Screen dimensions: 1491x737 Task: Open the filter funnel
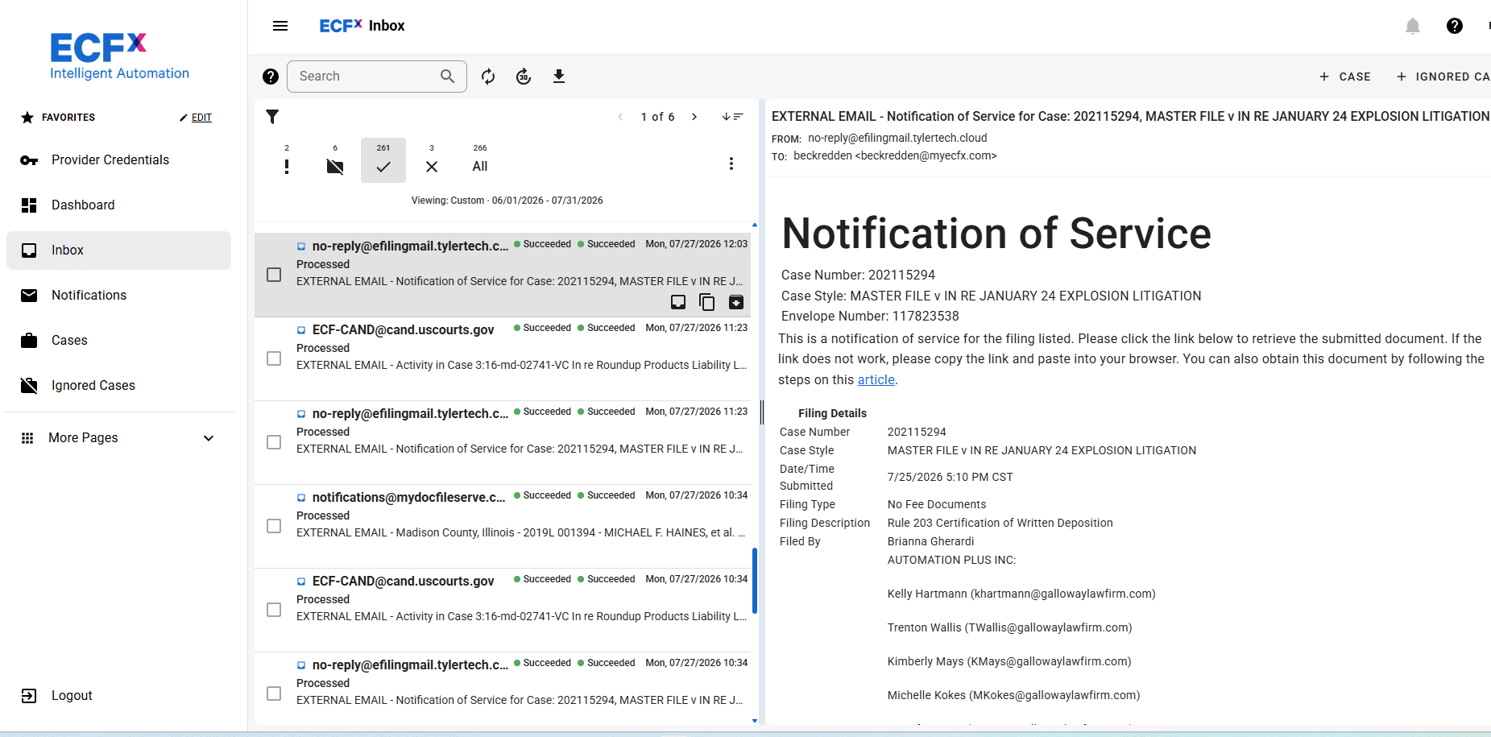tap(272, 117)
